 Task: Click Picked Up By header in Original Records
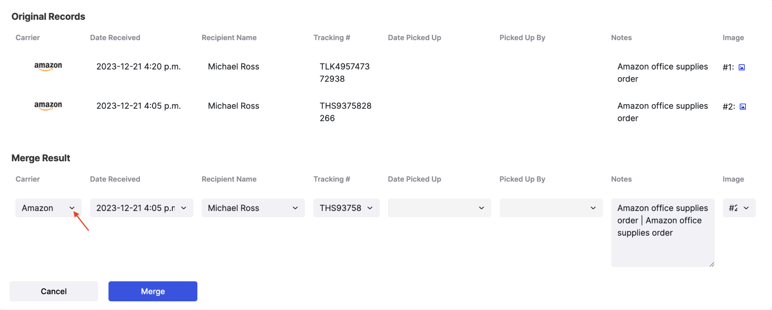(x=523, y=38)
